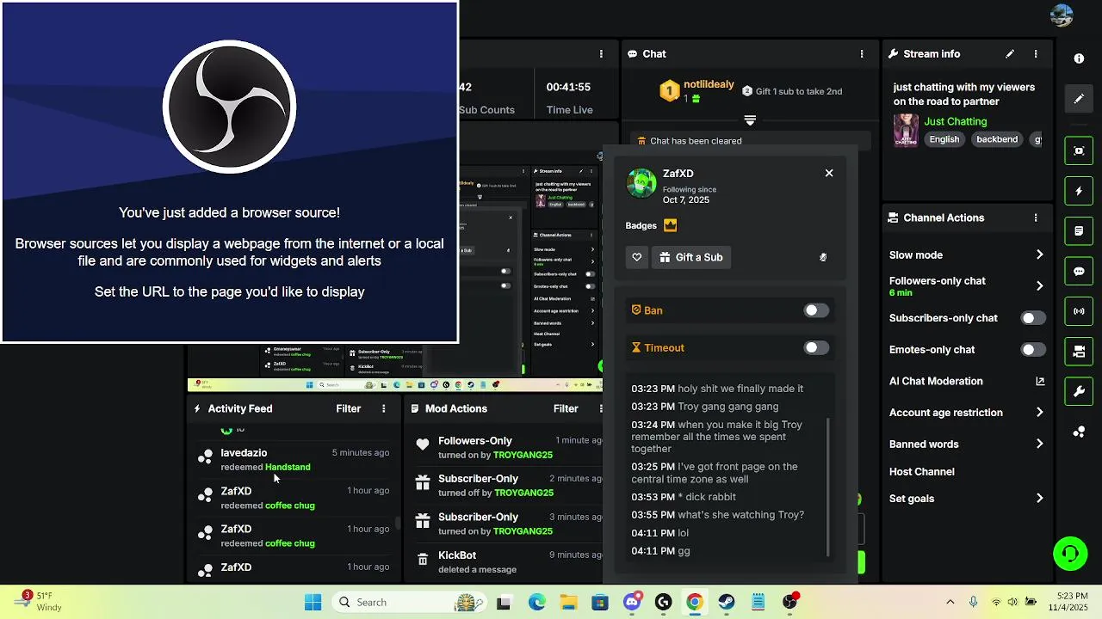Open the menu left of Chat panel
Screen dimensions: 1102x619
[x=601, y=53]
